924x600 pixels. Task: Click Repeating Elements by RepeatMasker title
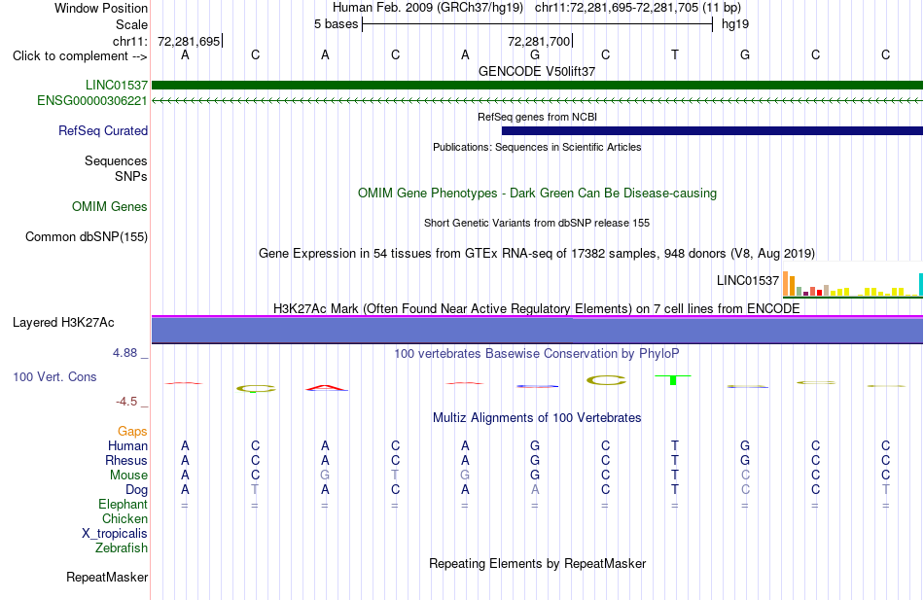pos(538,563)
